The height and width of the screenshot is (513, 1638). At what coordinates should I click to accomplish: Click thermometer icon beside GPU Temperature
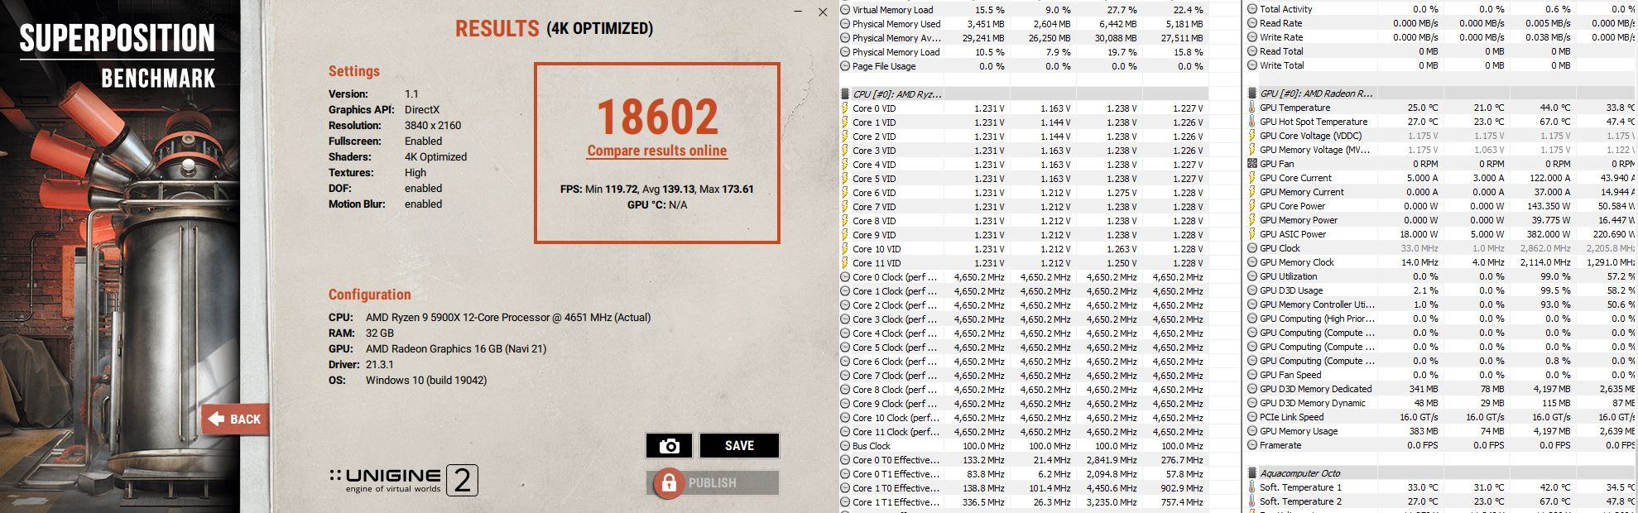(1252, 108)
